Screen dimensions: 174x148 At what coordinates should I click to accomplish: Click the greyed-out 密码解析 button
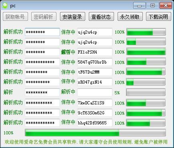point(44,16)
